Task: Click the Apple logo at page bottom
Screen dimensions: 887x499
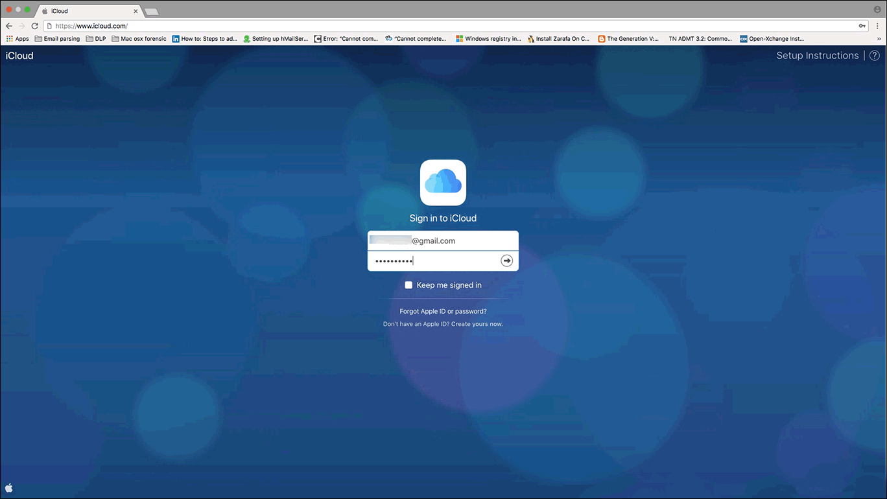Action: click(9, 487)
